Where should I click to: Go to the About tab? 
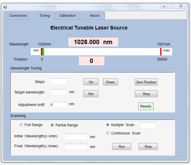tap(94, 16)
